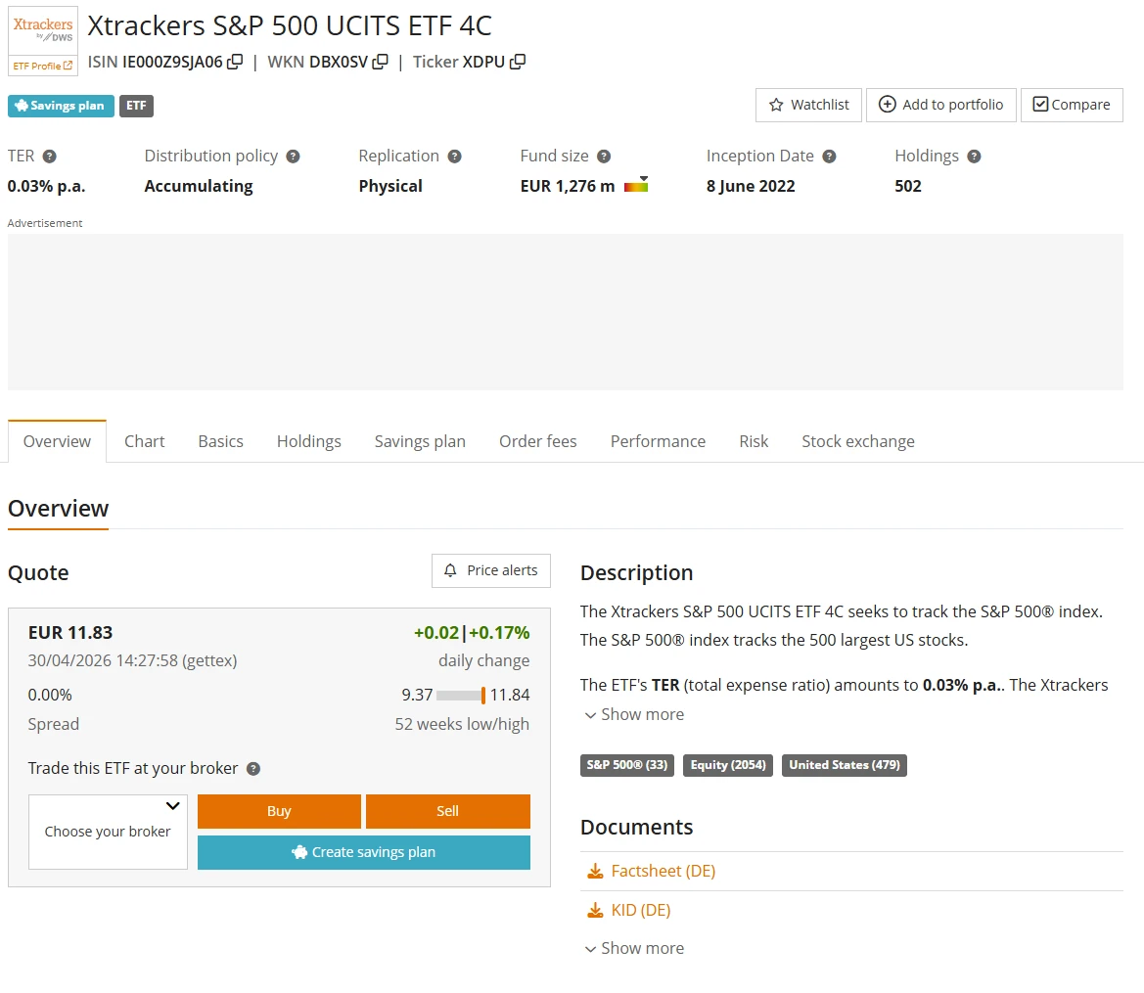Click the fund size color indicator
Viewport: 1144px width, 993px height.
coord(636,185)
